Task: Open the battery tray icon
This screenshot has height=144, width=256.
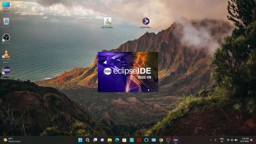Action: (236, 140)
